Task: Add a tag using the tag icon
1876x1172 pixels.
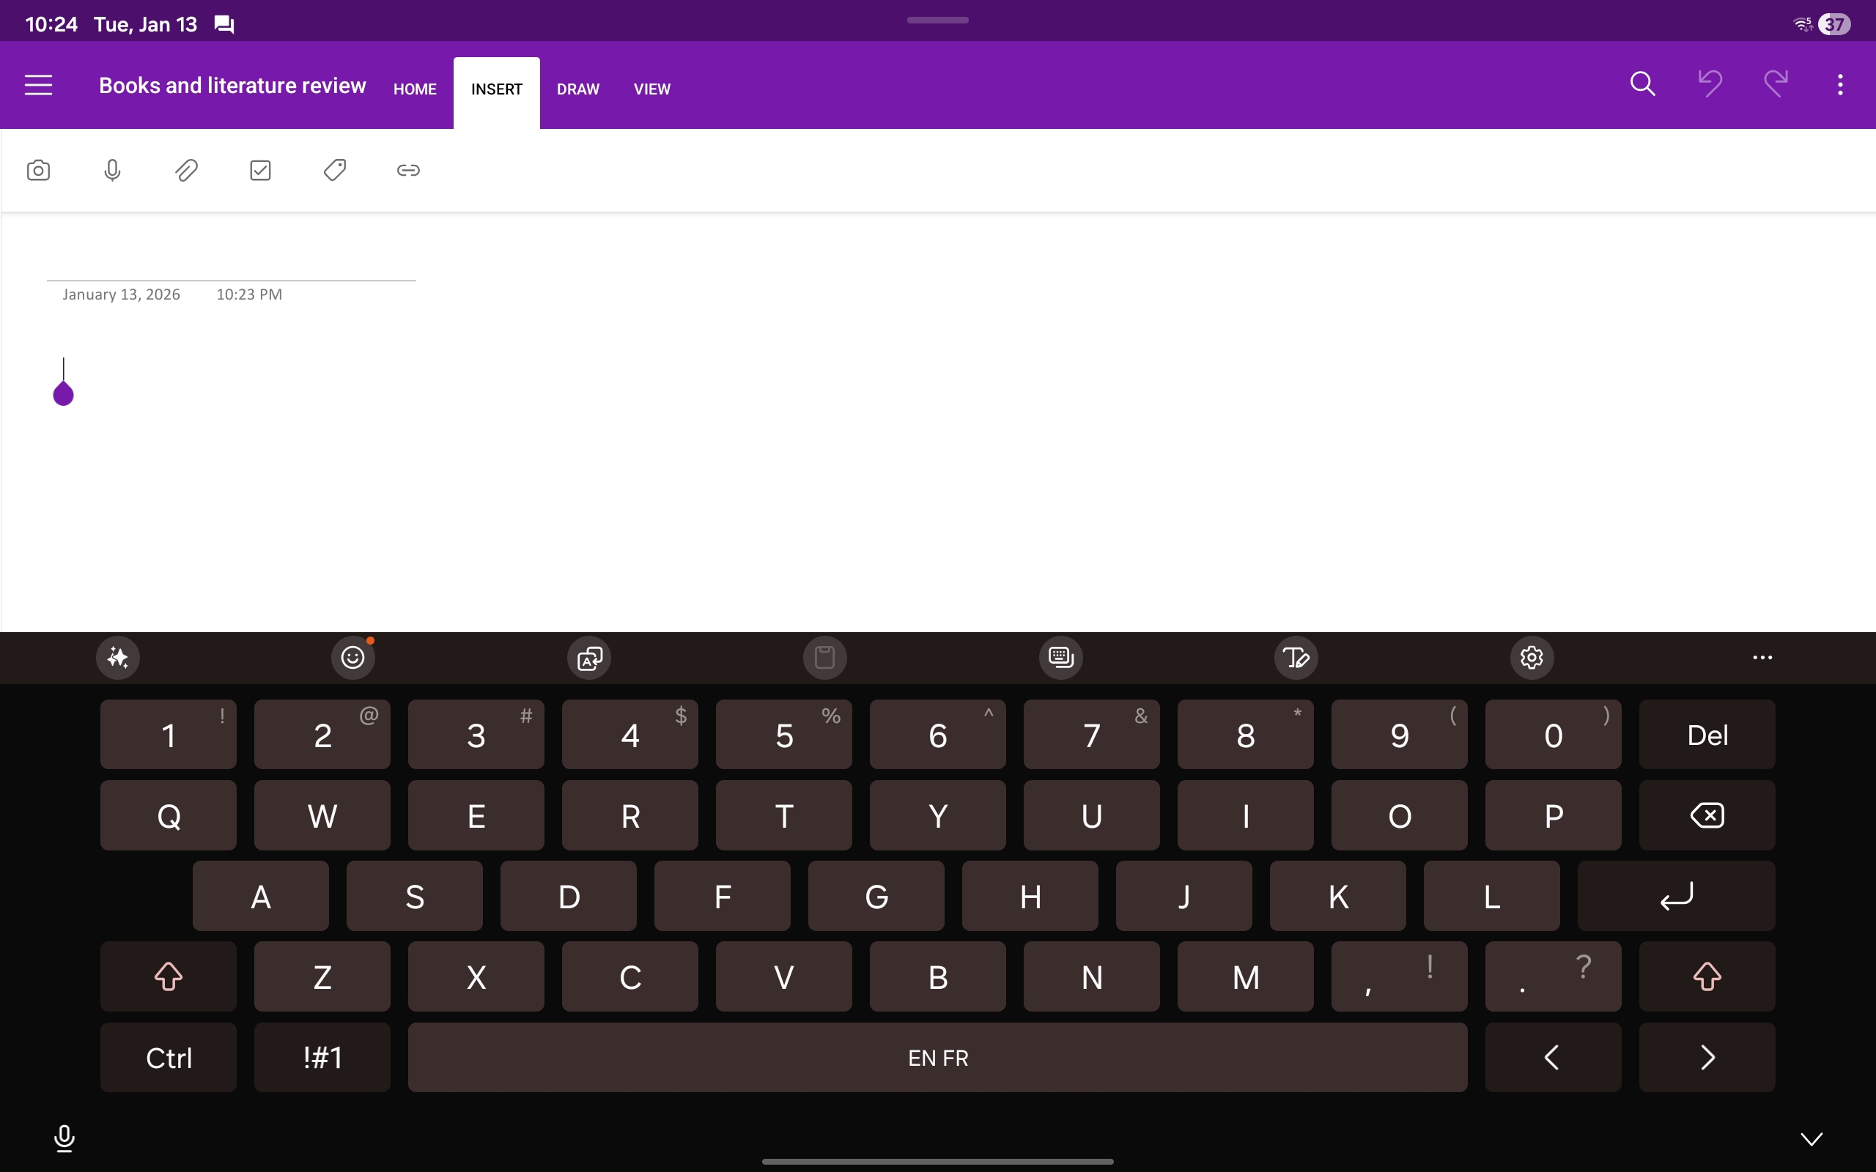Action: point(333,170)
